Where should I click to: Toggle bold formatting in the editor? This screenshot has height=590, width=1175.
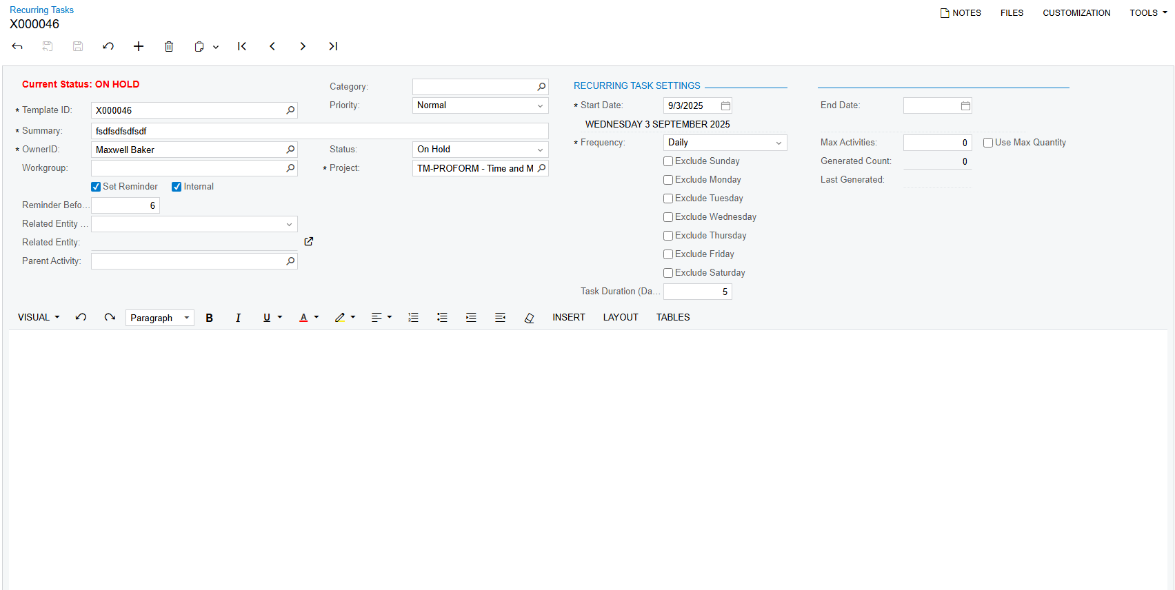(210, 318)
